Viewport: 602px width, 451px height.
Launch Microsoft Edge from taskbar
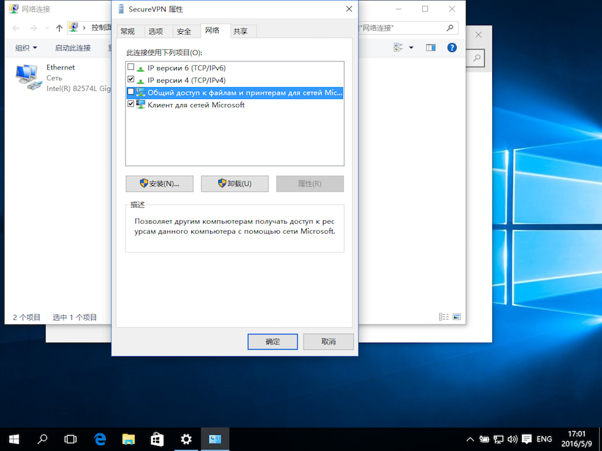click(100, 439)
